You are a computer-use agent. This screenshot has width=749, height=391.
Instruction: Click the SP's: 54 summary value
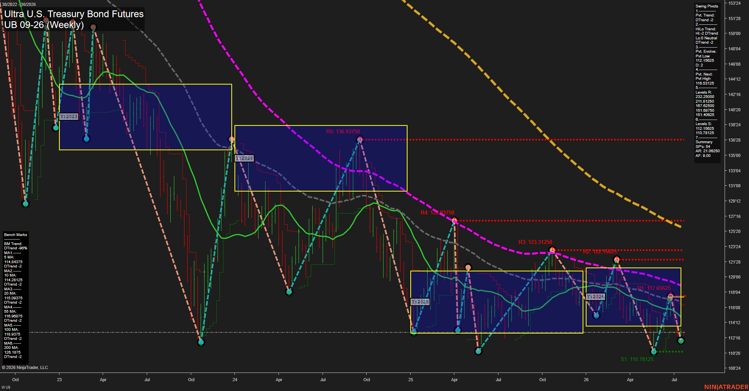point(703,147)
